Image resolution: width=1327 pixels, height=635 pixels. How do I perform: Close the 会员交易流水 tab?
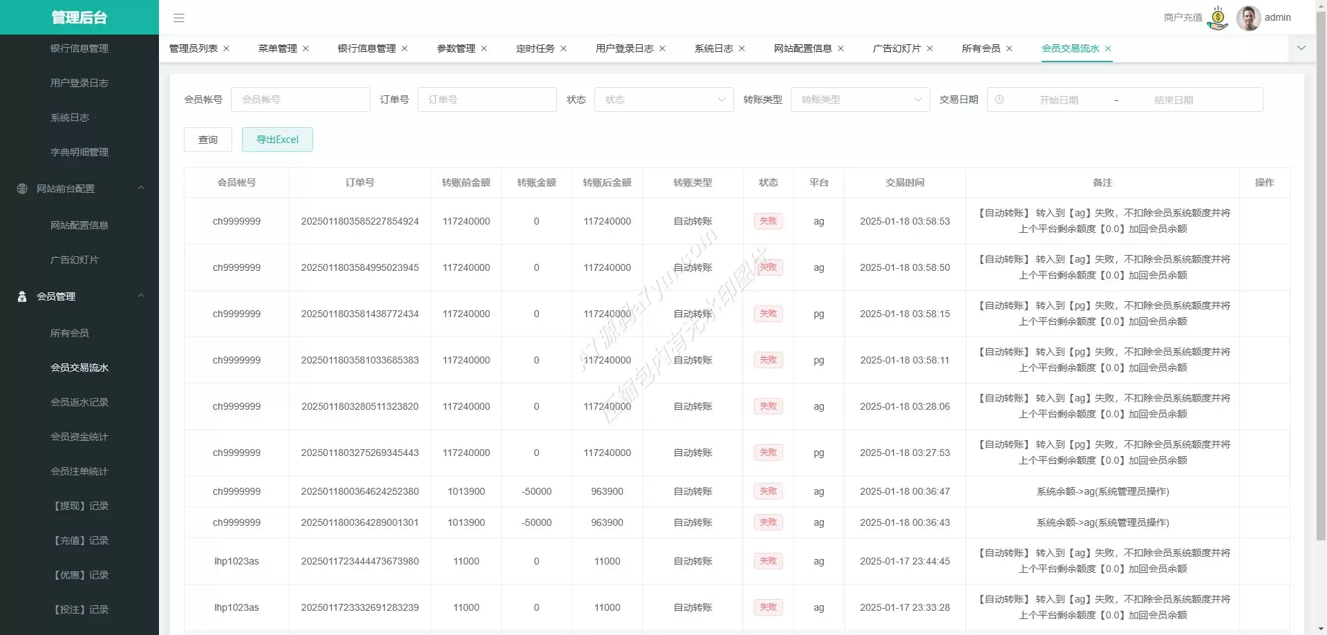(1108, 48)
